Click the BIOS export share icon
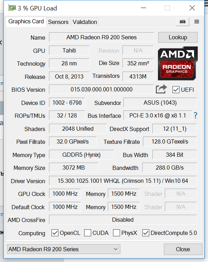 (161, 89)
